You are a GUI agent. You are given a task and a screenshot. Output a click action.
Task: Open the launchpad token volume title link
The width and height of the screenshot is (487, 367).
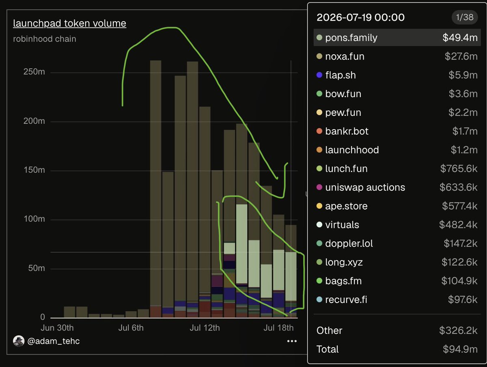[x=69, y=23]
